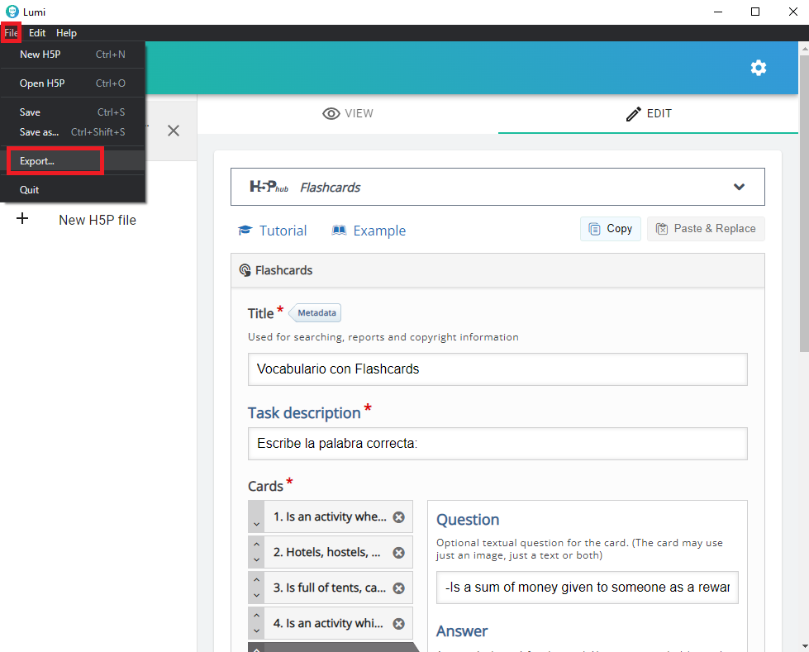
Task: Delete card 2 using the X icon
Action: pyautogui.click(x=398, y=553)
